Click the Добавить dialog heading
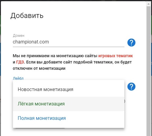The image size is (152, 136). click(27, 16)
